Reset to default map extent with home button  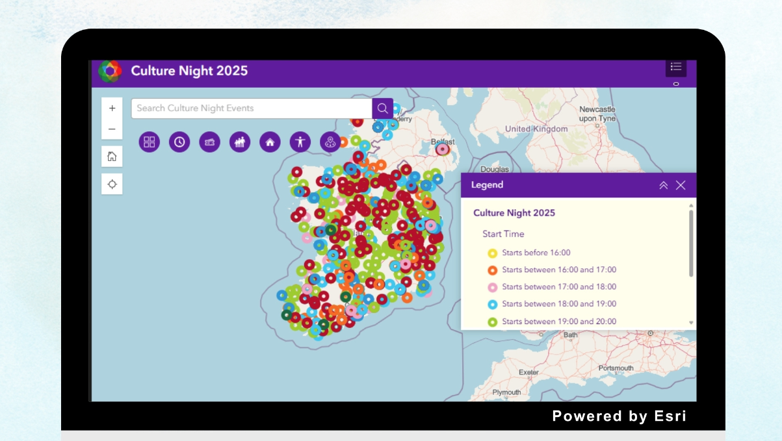tap(112, 156)
